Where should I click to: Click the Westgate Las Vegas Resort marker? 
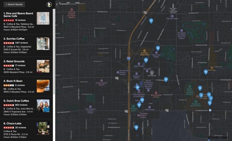pos(182,30)
